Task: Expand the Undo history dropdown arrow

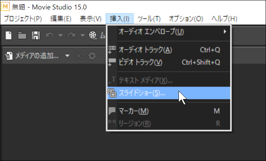Action: click(60, 36)
